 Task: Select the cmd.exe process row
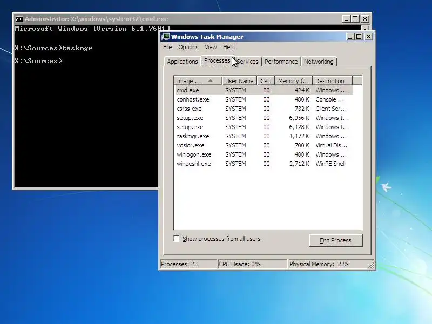click(x=264, y=90)
